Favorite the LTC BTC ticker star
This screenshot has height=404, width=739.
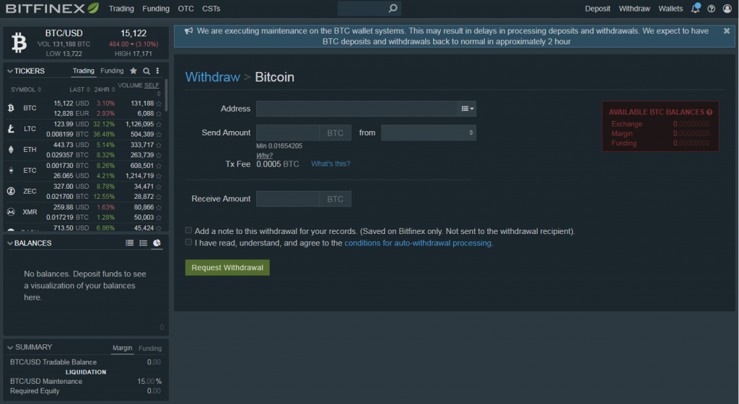click(x=159, y=135)
